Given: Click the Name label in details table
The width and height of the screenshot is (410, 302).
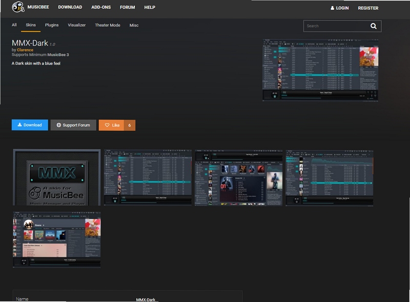Looking at the screenshot, I should point(22,299).
